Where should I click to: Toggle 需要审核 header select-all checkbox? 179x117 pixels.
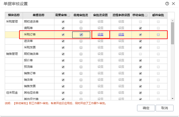point(69,15)
